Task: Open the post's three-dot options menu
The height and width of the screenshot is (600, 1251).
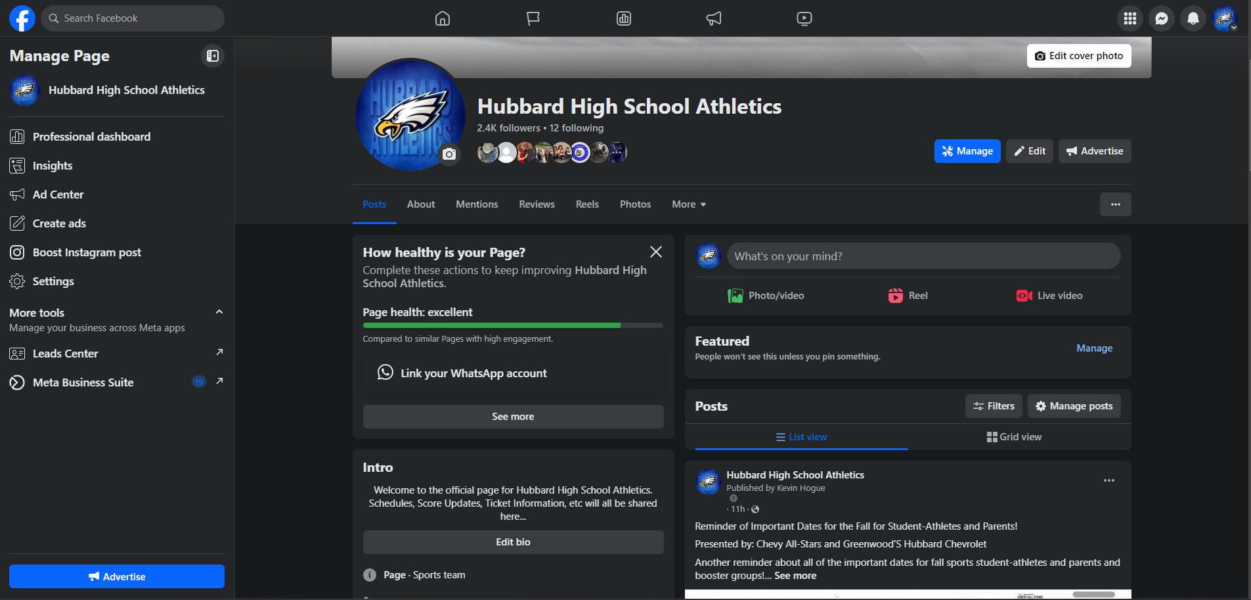Action: click(1109, 480)
